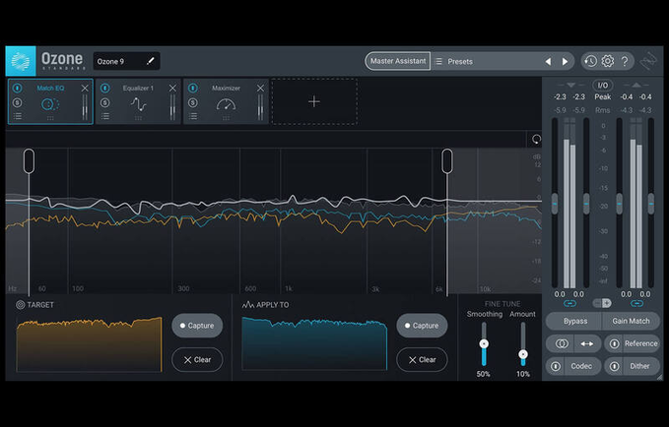Click the Amount slider handle
Viewport: 669px width, 427px height.
[x=523, y=354]
